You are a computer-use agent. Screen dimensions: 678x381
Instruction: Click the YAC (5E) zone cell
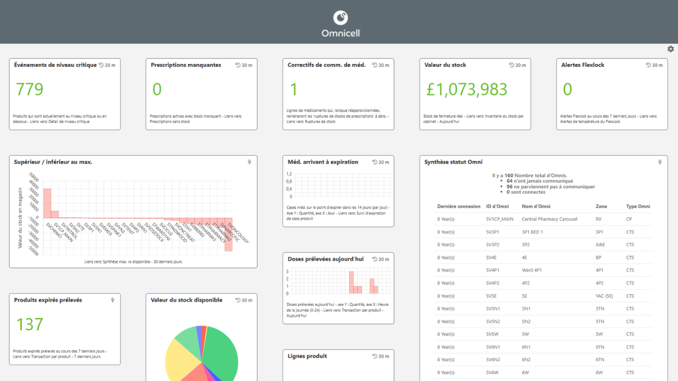604,296
